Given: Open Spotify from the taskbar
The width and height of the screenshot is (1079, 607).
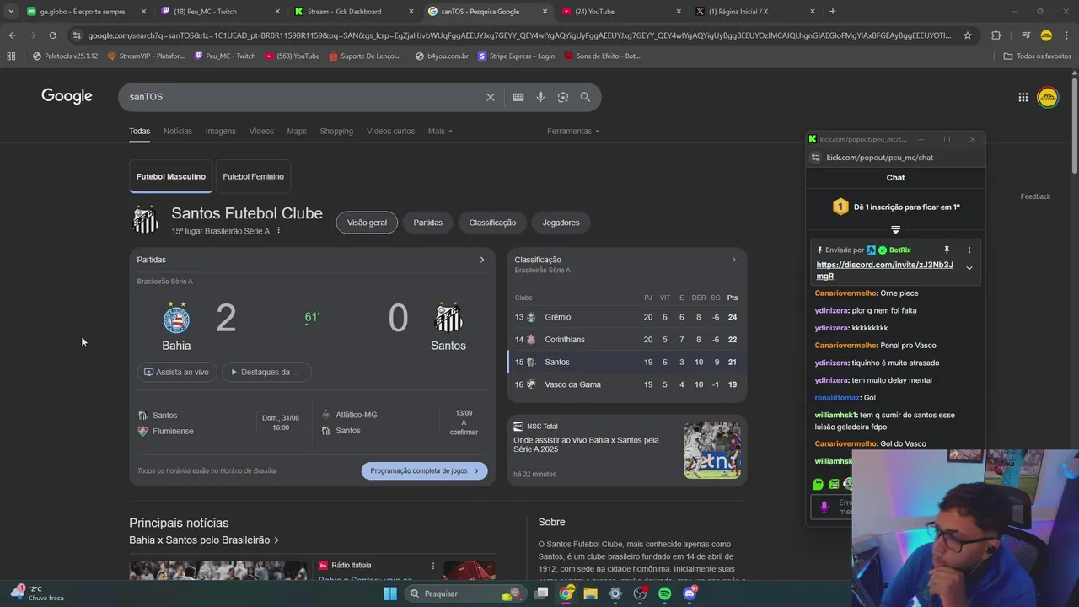Looking at the screenshot, I should coord(664,594).
